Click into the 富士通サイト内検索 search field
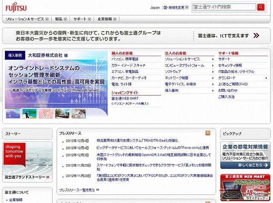Image resolution: width=273 pixels, height=203 pixels. (x=224, y=7)
